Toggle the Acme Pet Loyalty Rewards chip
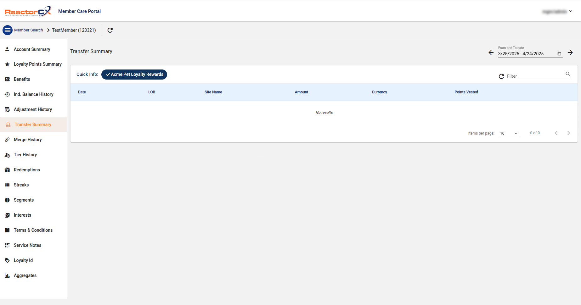The width and height of the screenshot is (581, 305). click(134, 75)
